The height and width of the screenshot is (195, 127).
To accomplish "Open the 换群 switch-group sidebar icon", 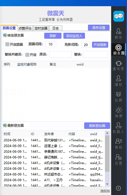I will [x=119, y=112].
